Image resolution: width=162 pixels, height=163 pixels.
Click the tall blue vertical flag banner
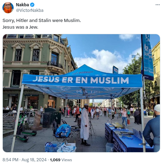click(x=147, y=57)
